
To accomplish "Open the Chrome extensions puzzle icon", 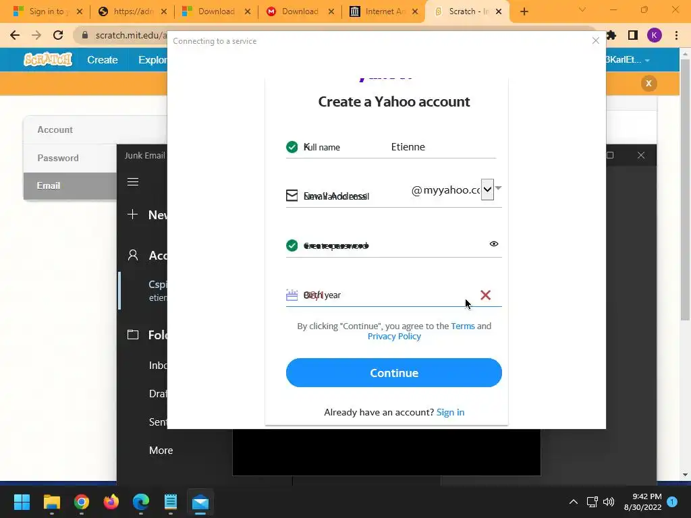I will 611,35.
